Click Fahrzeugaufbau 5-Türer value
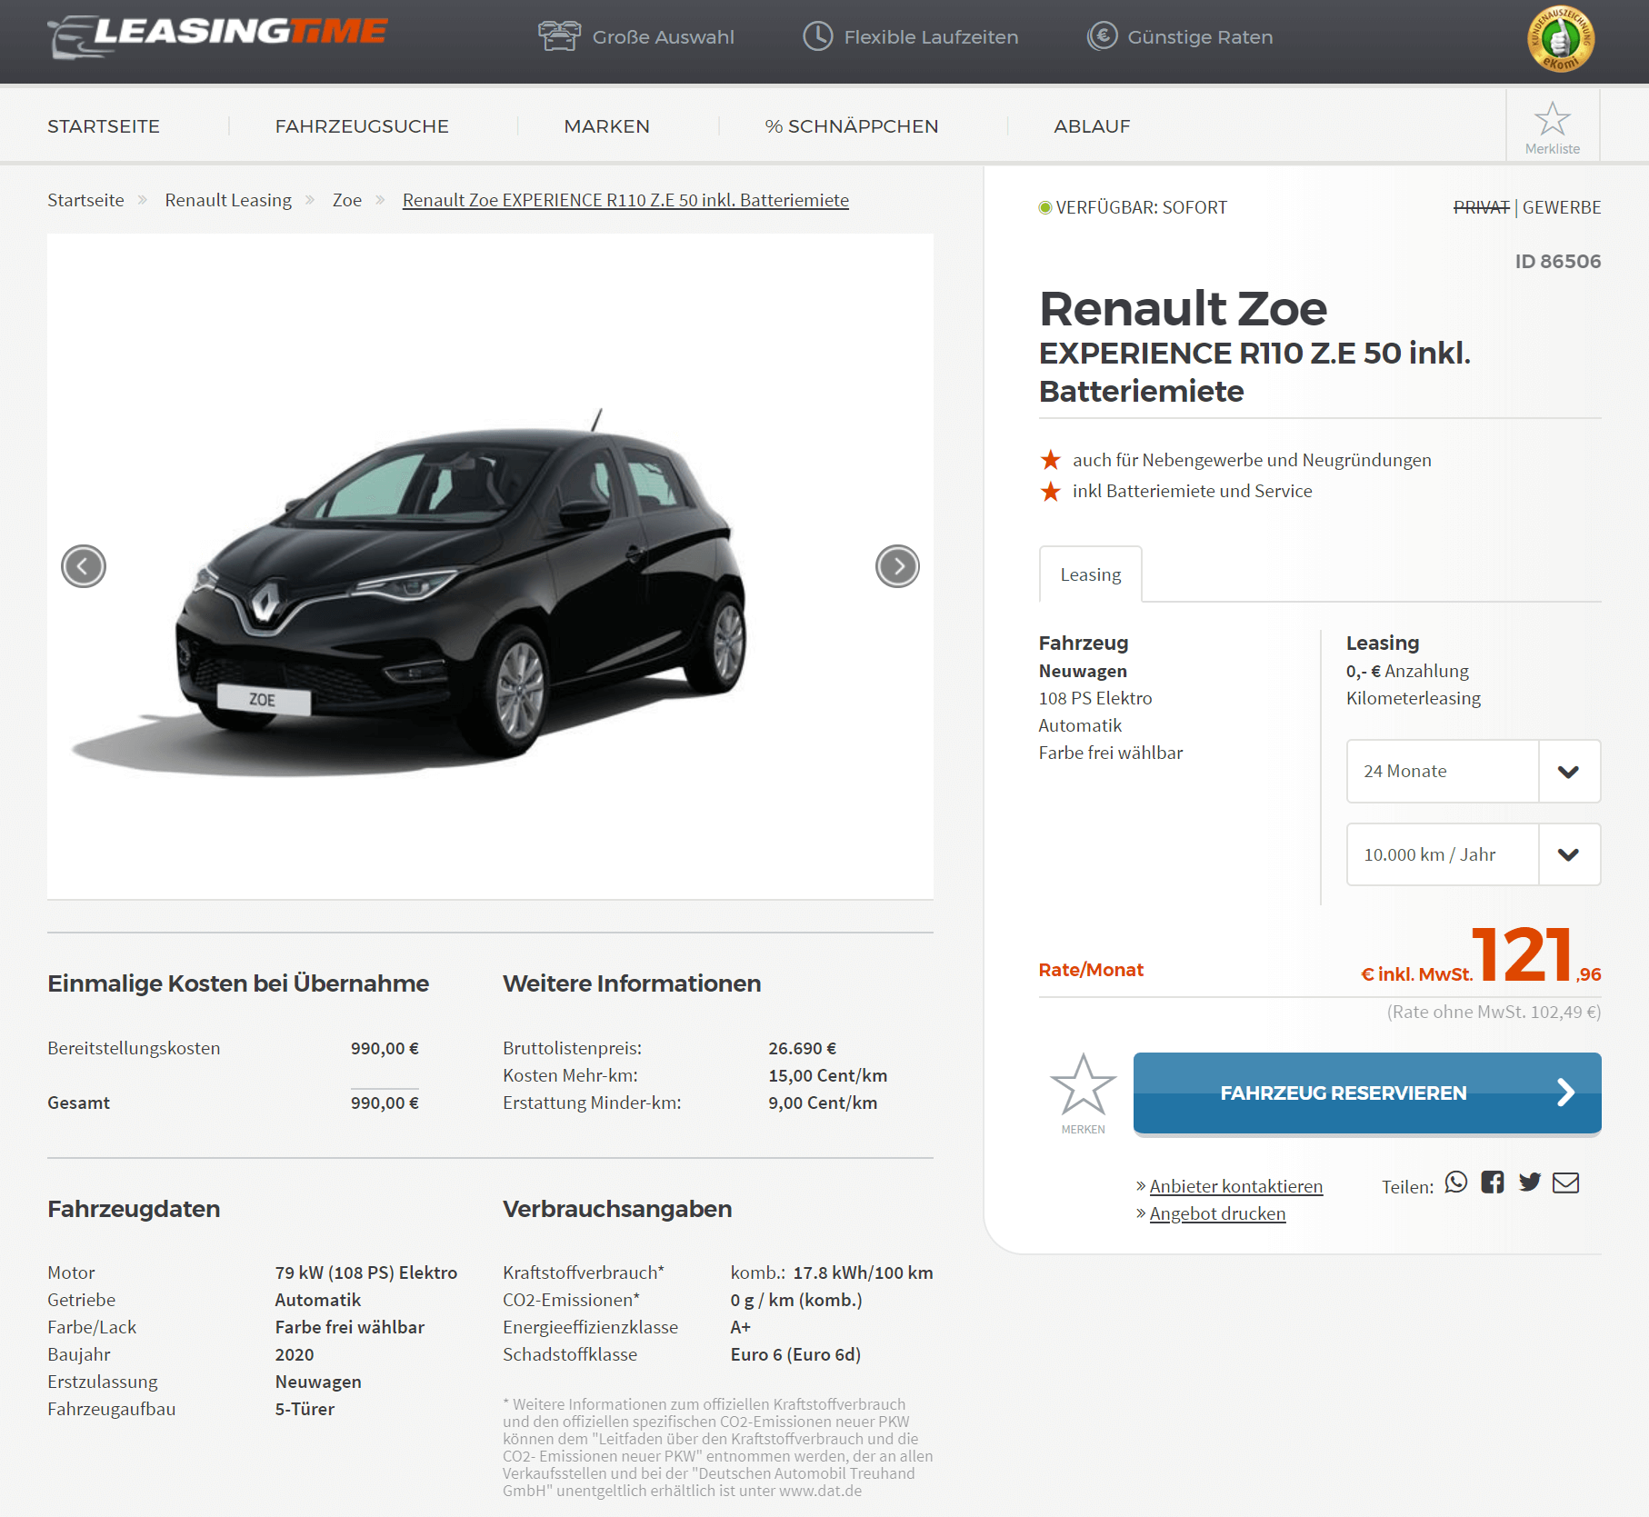Screen dimensions: 1649x1517 (305, 1409)
